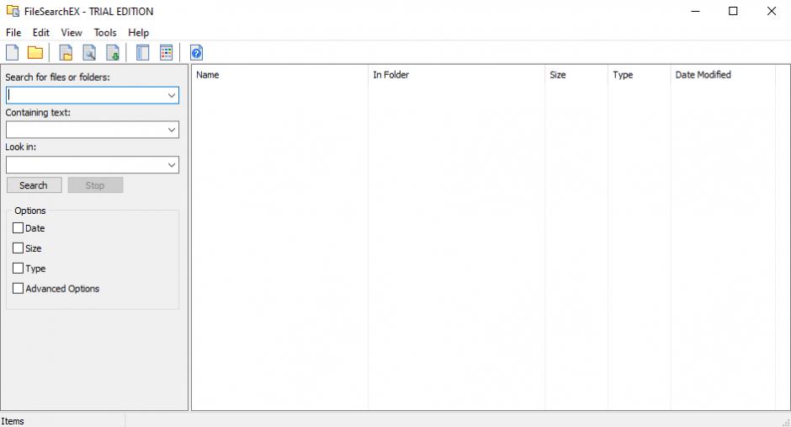Open the Edit menu
The image size is (791, 427).
(41, 32)
